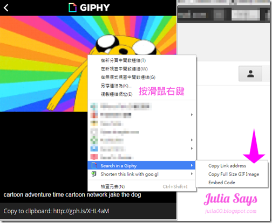Expand Search in a Giphy submenu arrow

point(192,165)
